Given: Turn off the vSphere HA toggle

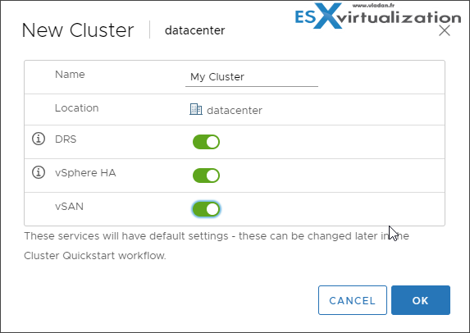Looking at the screenshot, I should coord(206,176).
